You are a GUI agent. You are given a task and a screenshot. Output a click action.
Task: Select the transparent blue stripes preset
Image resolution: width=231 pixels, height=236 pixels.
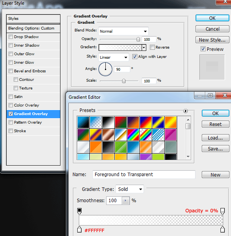[158, 135]
